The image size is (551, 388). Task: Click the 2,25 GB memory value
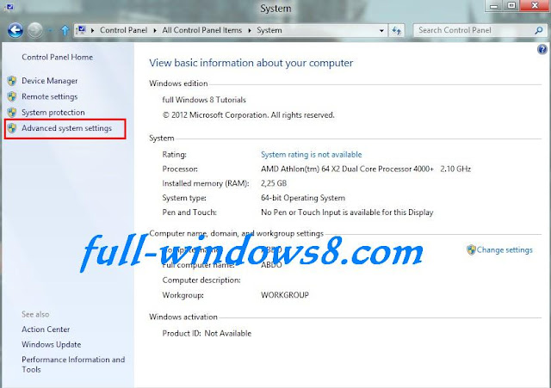pos(274,183)
